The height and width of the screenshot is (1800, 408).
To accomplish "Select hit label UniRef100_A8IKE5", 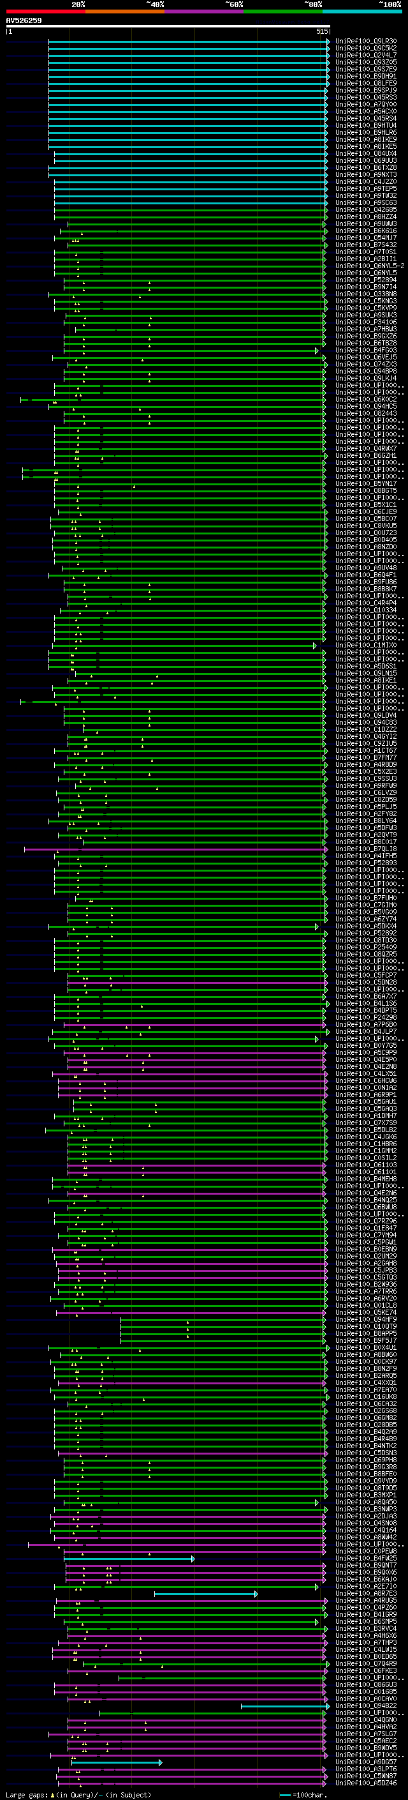I will coord(366,147).
